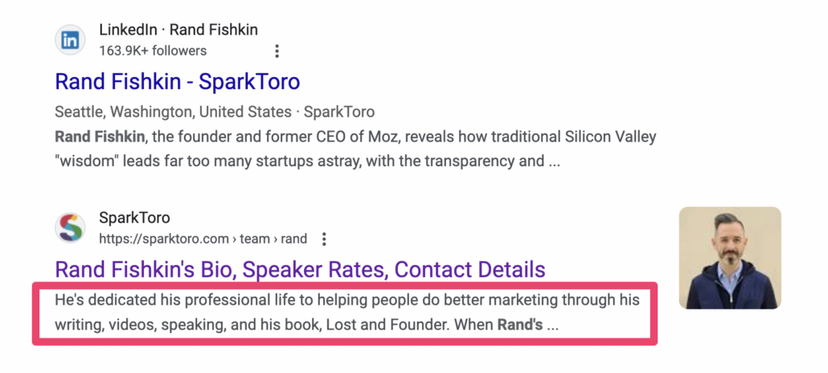Select the "SparkToro" site name above URL

point(134,218)
